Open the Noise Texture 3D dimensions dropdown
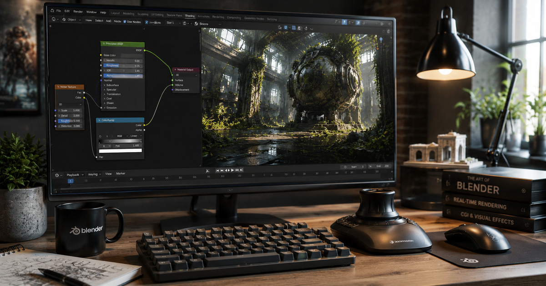The image size is (546, 286). point(70,104)
